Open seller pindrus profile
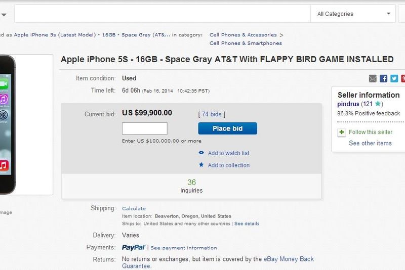Viewport: 405px width, 270px height. pos(348,104)
